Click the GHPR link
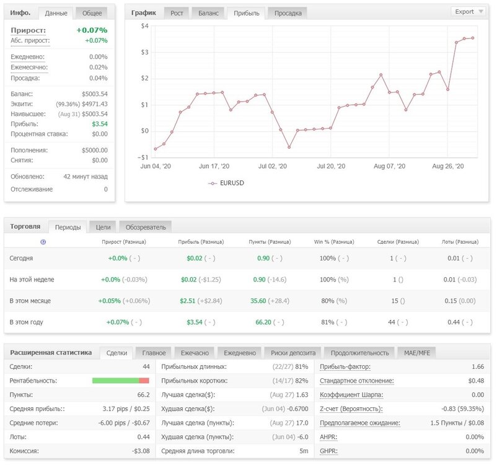497x465 pixels. click(x=328, y=451)
